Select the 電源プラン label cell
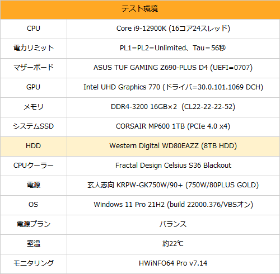This screenshot has width=280, height=274. point(34,225)
